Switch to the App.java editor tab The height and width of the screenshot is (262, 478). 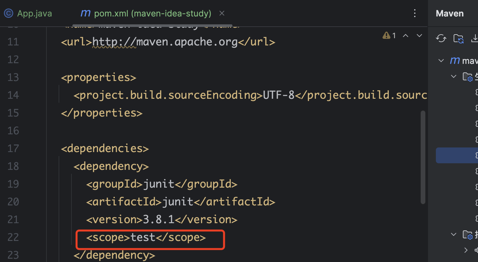click(34, 13)
